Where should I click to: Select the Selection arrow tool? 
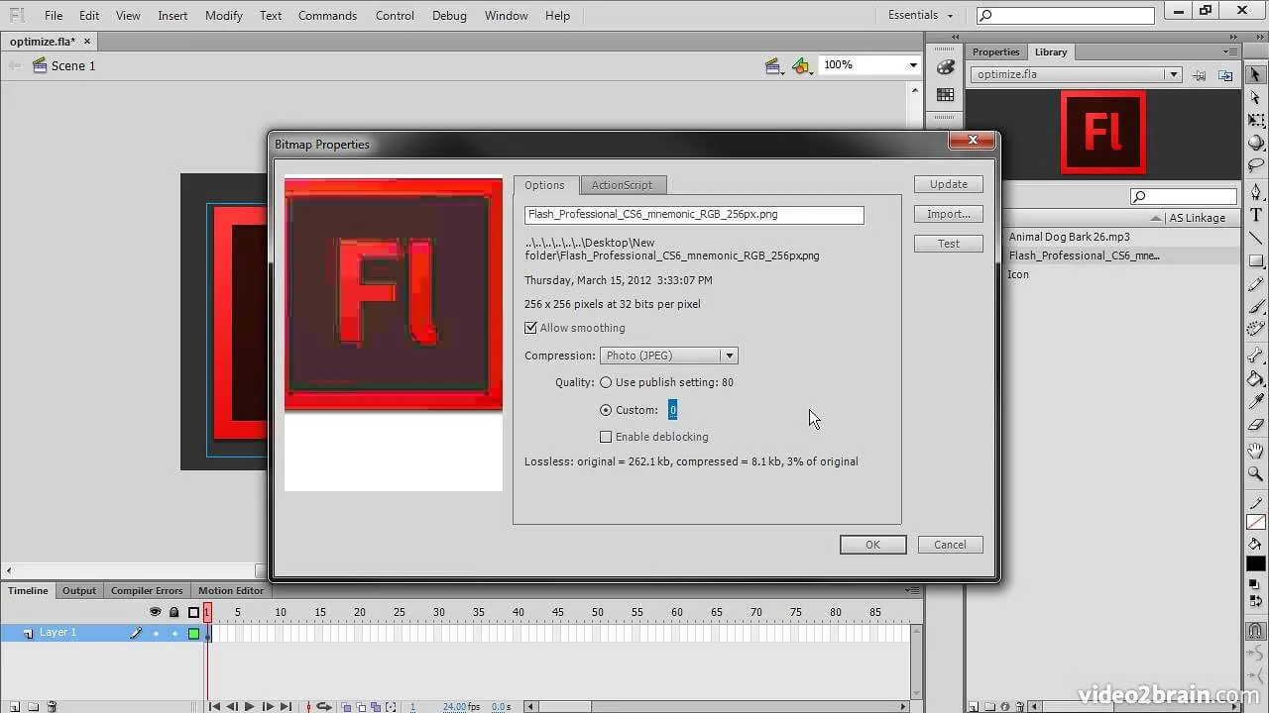point(1255,74)
